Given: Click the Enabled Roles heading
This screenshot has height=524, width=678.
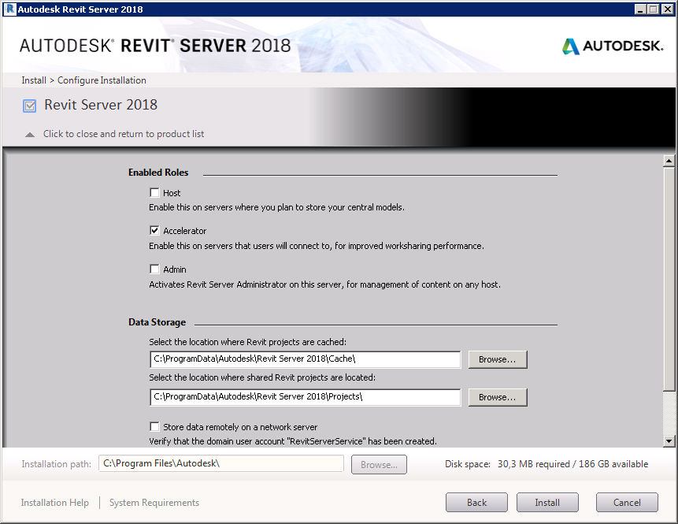Looking at the screenshot, I should [158, 173].
